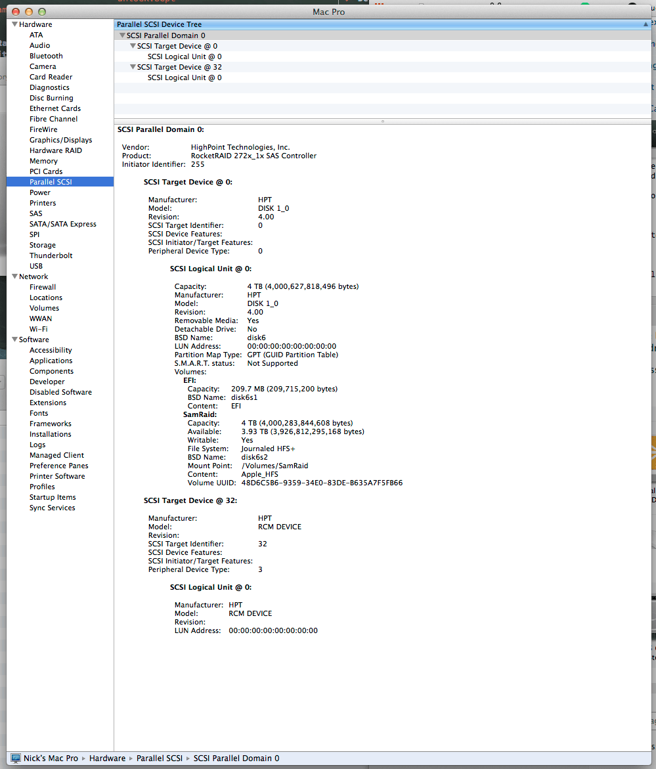The image size is (656, 769).
Task: Select Diagnostics in the sidebar
Action: pos(49,87)
